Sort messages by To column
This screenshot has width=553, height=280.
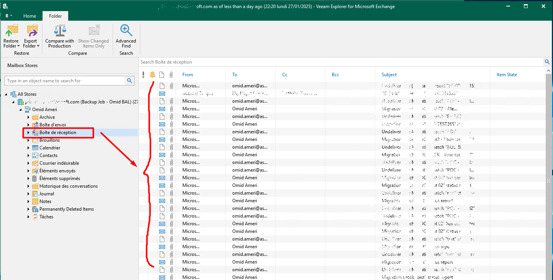click(235, 75)
